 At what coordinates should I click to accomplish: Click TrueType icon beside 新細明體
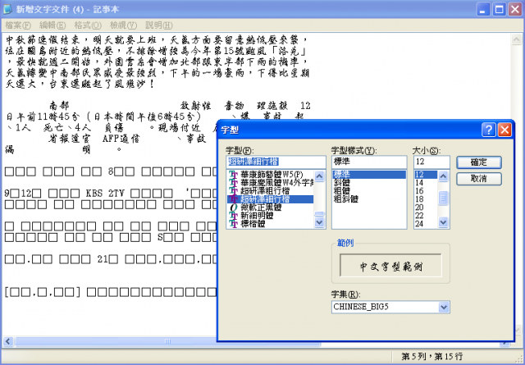click(233, 216)
